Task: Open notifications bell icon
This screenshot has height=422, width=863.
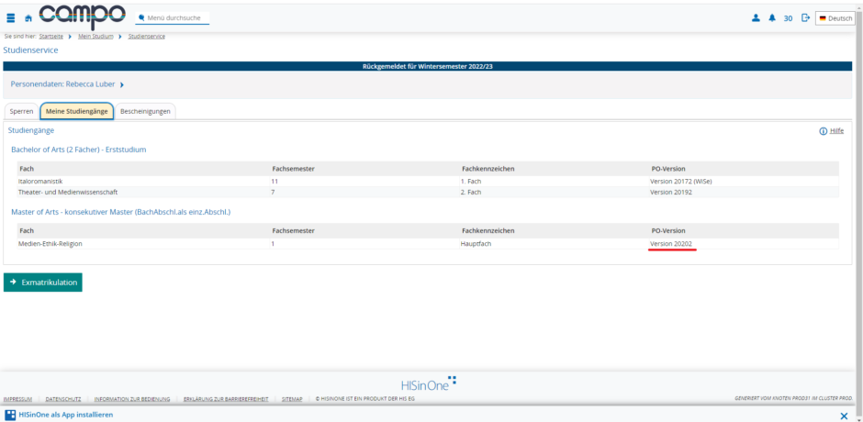Action: coord(771,17)
